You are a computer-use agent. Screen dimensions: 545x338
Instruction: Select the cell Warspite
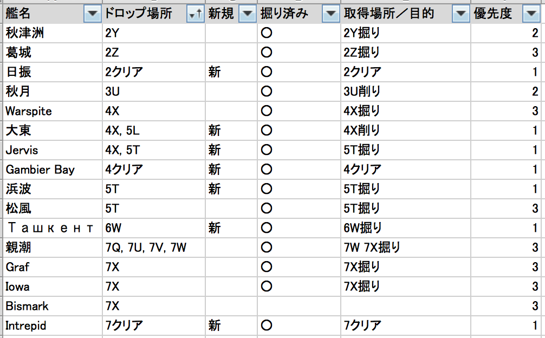point(53,111)
